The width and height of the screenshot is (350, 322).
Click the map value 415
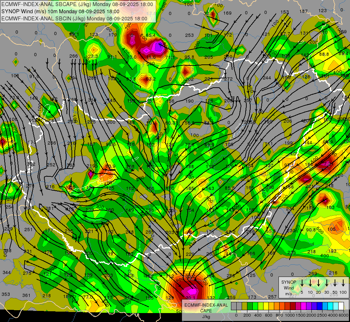(70, 209)
